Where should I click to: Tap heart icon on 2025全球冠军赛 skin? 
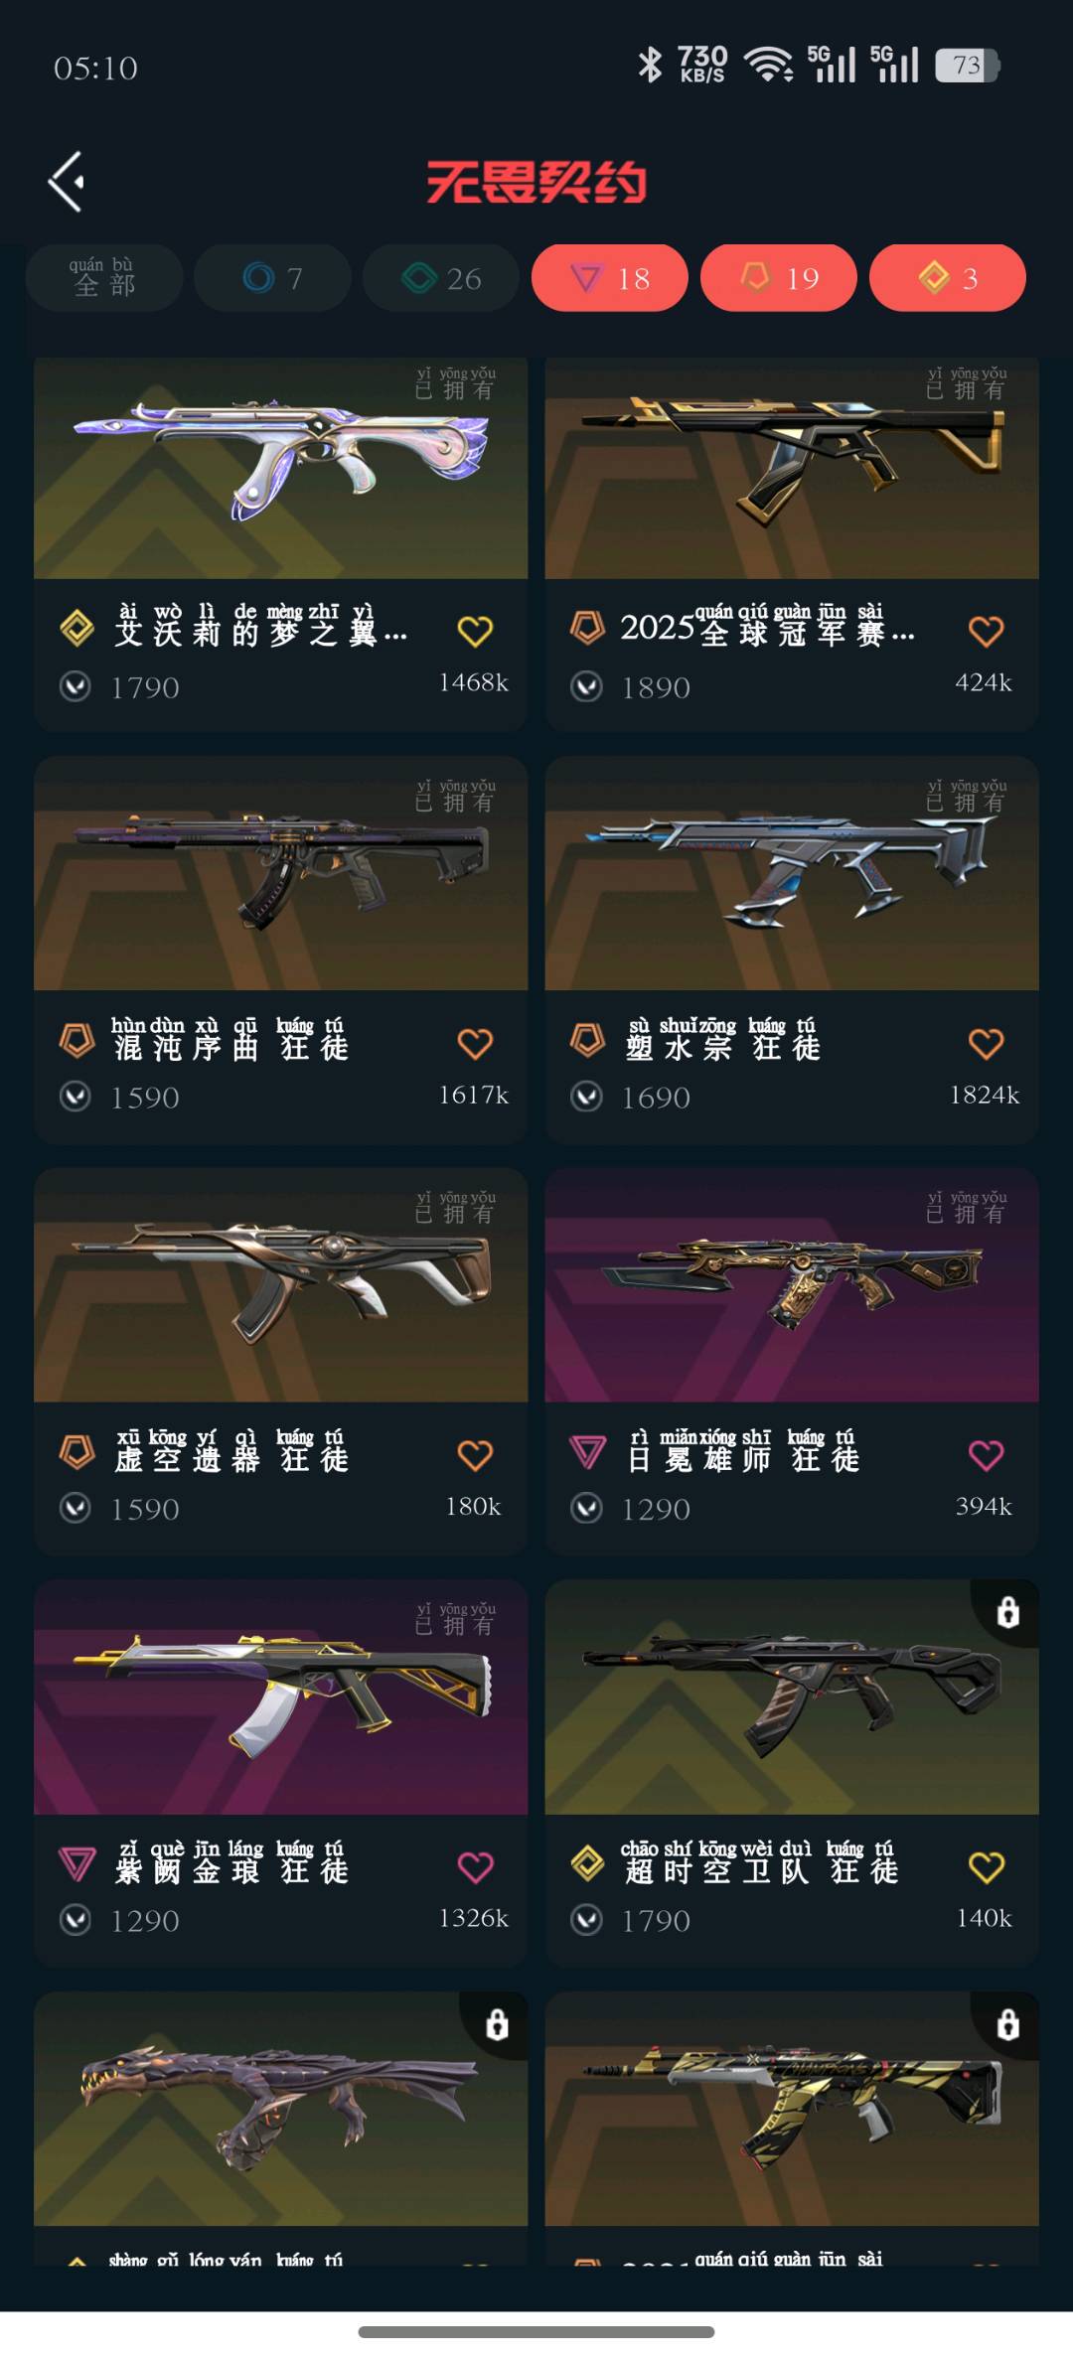coord(986,631)
